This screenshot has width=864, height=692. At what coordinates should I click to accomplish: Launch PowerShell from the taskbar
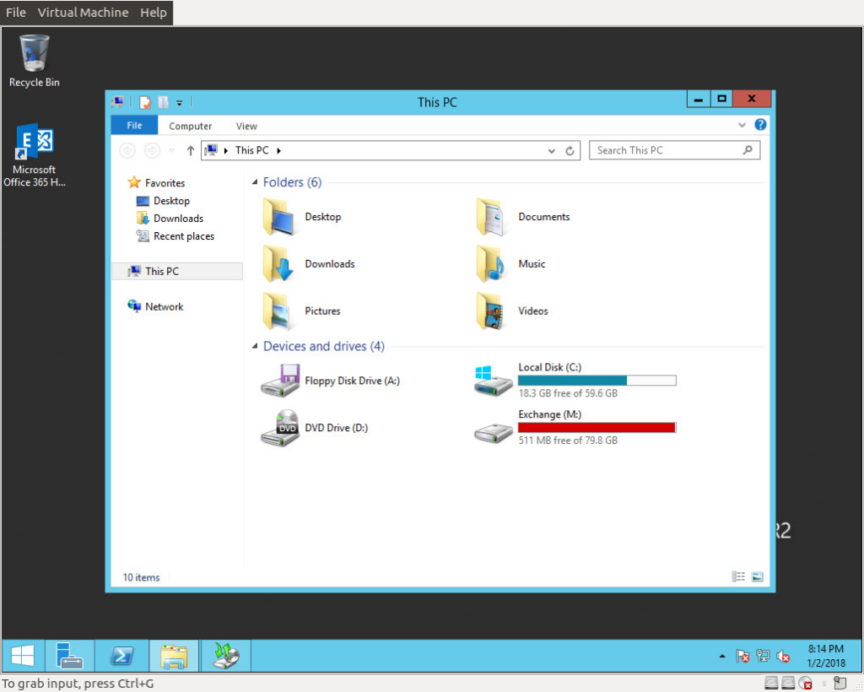point(121,656)
